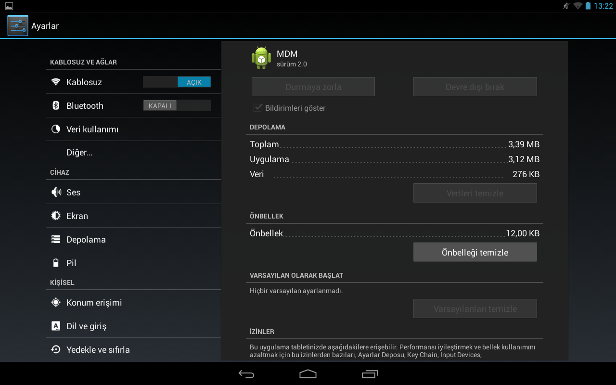
Task: Tap the Home navigation button
Action: [x=308, y=374]
